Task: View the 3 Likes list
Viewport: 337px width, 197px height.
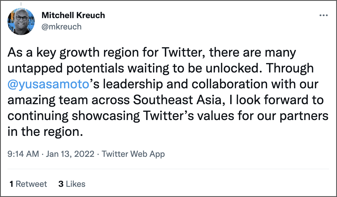Action: [x=72, y=184]
